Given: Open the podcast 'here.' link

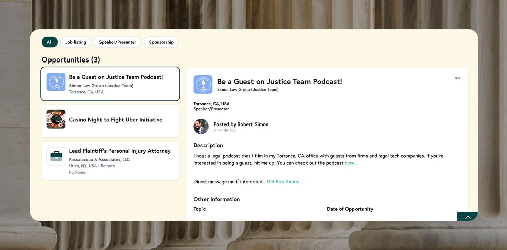Looking at the screenshot, I should click(350, 163).
